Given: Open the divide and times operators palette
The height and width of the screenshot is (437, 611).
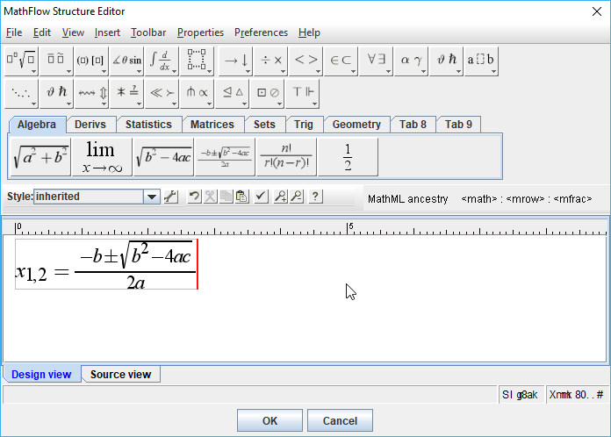Looking at the screenshot, I should [x=270, y=61].
